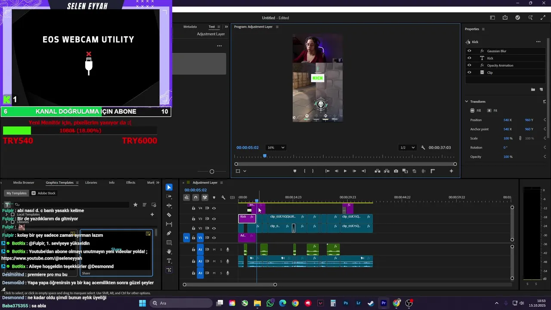Image resolution: width=551 pixels, height=310 pixels.
Task: Select the Ripple Edit tool
Action: point(169,206)
